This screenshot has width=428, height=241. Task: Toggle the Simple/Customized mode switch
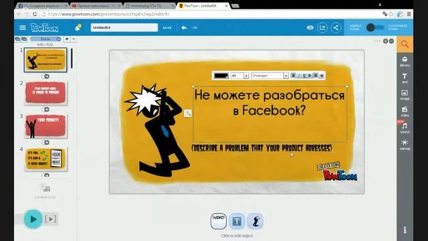coord(374,27)
